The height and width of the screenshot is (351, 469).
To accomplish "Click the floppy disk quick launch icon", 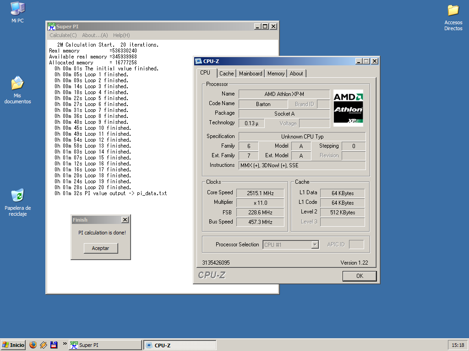I will click(54, 345).
